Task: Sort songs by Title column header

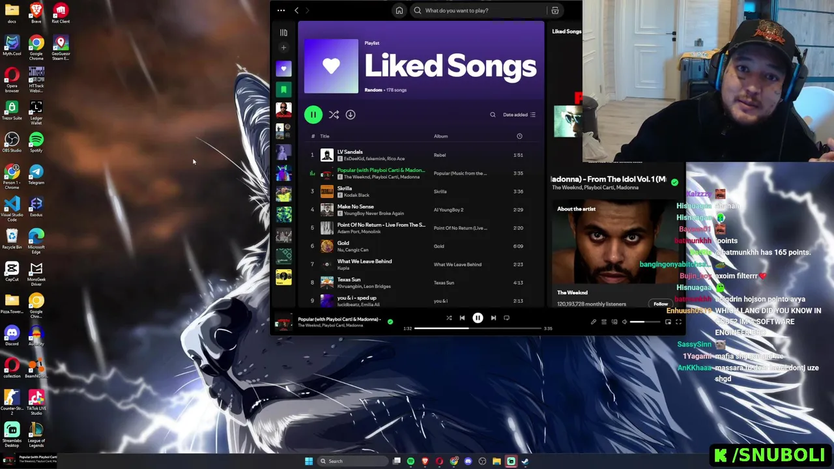Action: 324,136
